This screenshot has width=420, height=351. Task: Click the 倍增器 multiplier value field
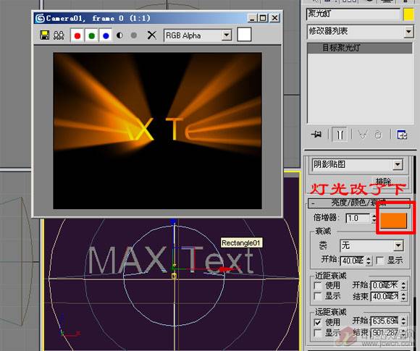(358, 219)
